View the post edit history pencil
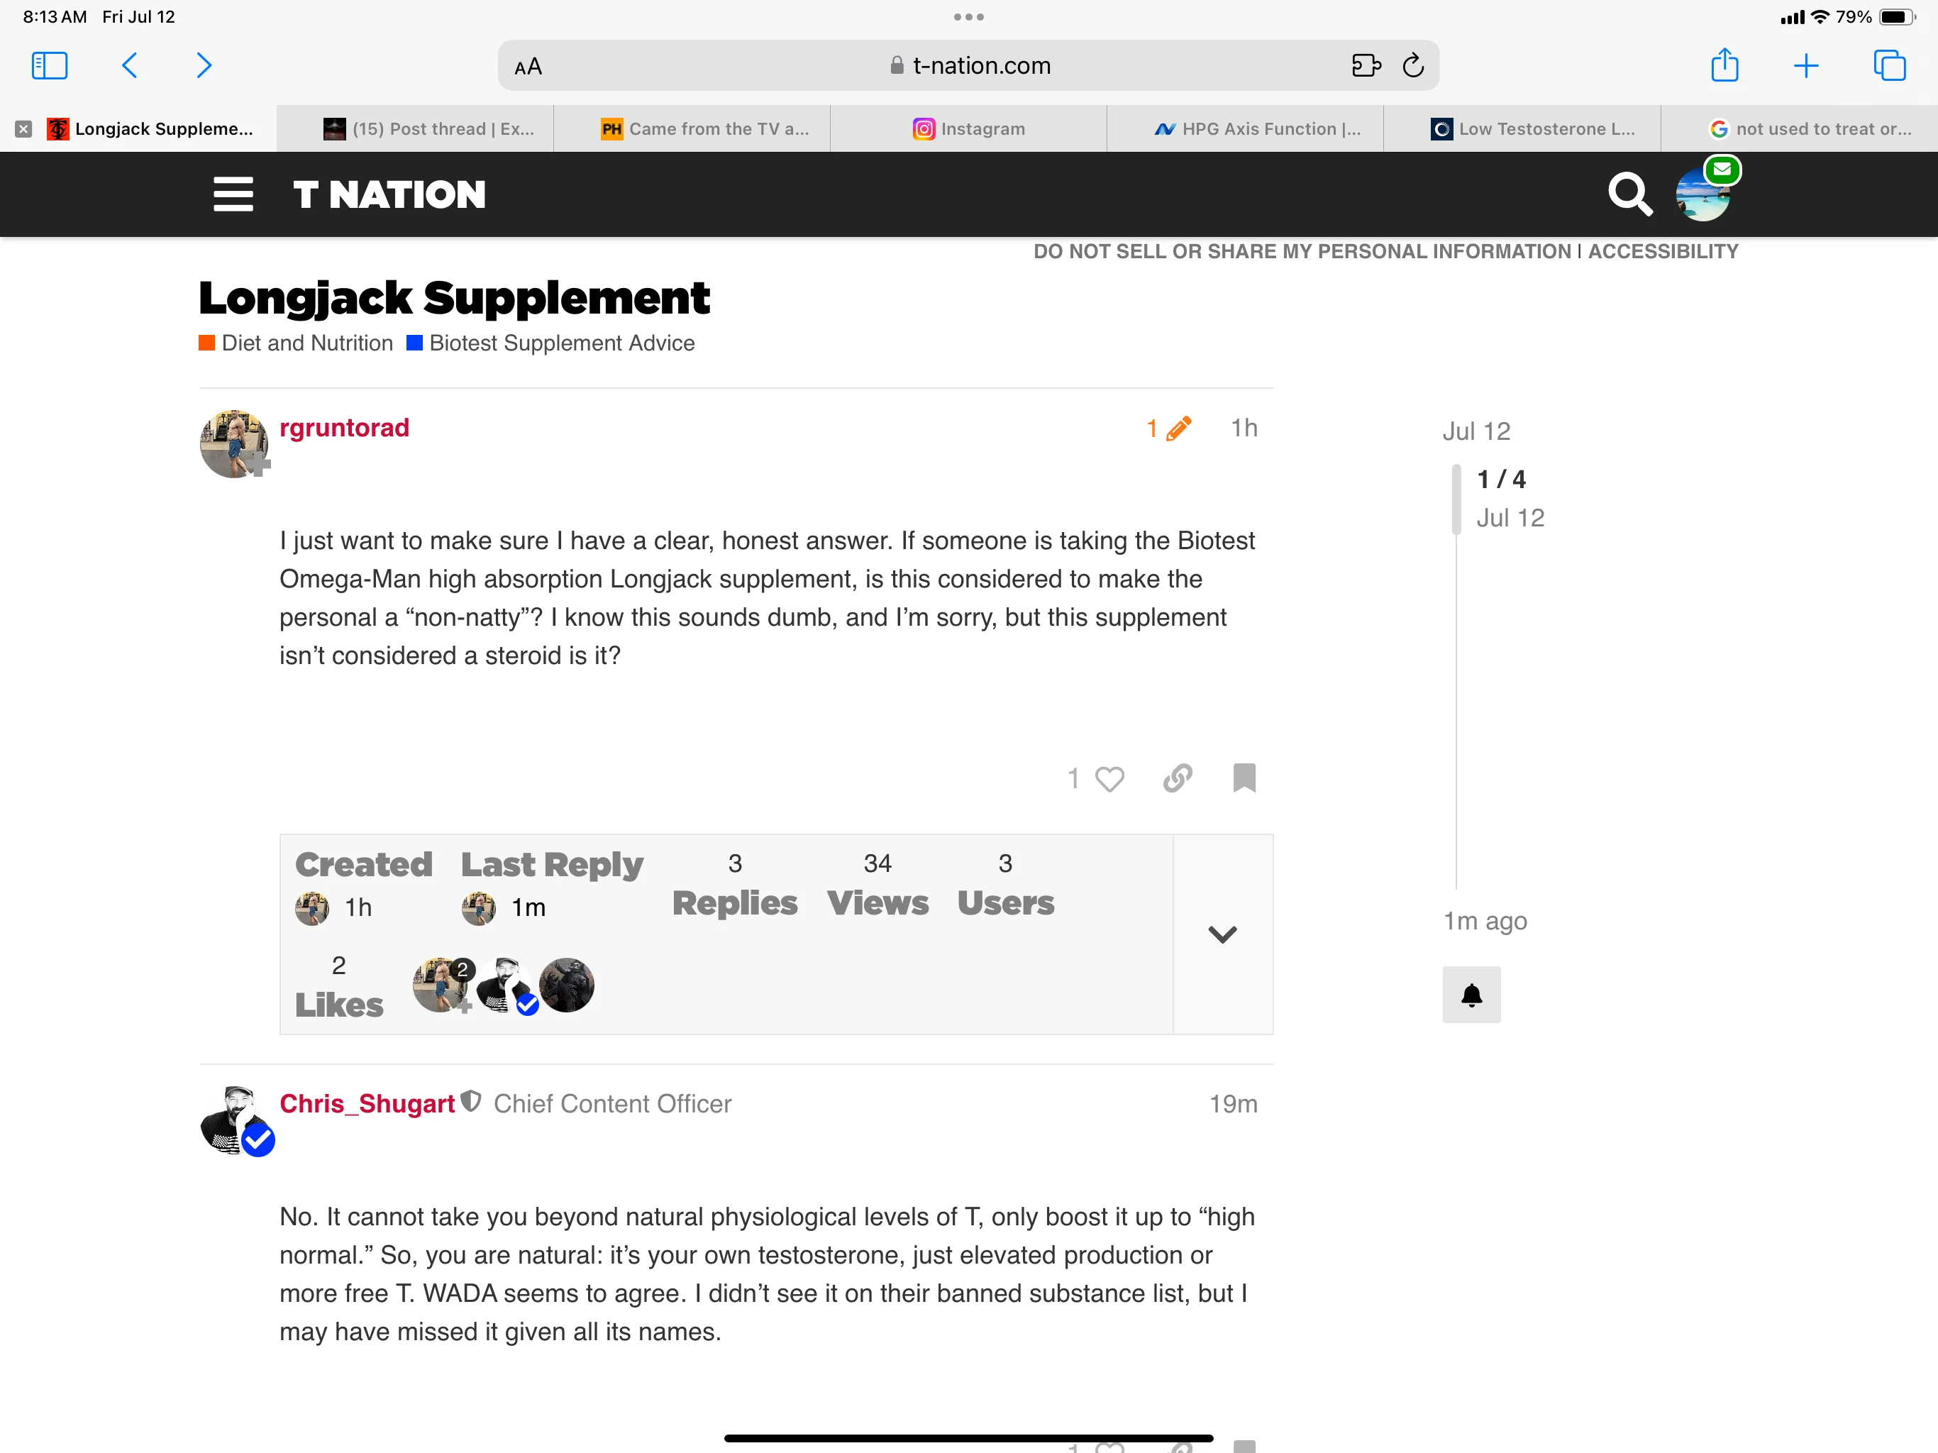This screenshot has width=1938, height=1453. click(x=1170, y=429)
